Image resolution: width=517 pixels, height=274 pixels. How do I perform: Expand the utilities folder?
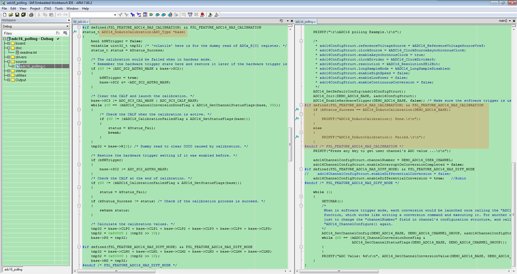point(9,75)
